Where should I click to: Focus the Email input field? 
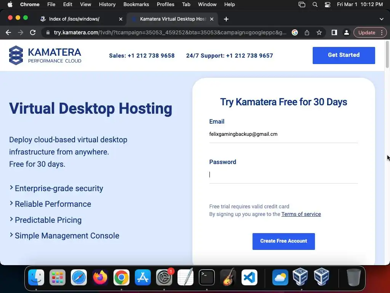pyautogui.click(x=283, y=135)
